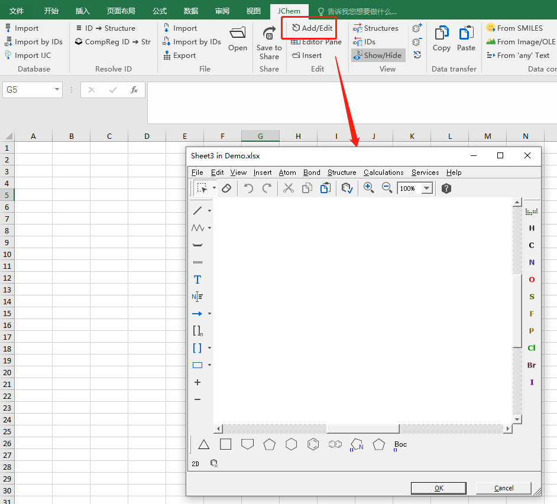The width and height of the screenshot is (557, 504).
Task: Click the Undo arrow in structure editor
Action: coord(248,188)
